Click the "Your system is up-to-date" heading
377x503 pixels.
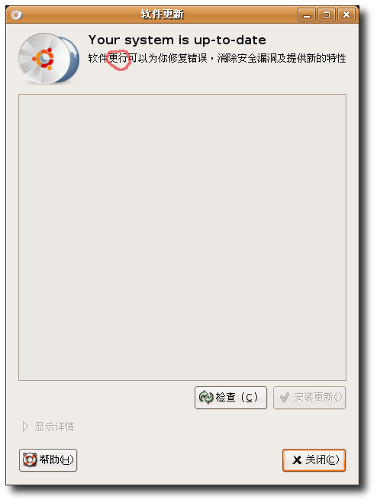(177, 40)
